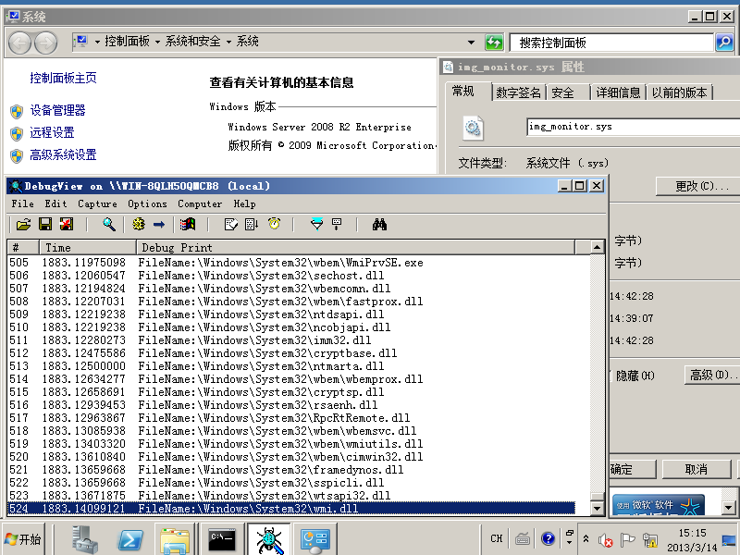This screenshot has height=555, width=740.
Task: Switch to the 详细信息 tab
Action: coord(618,92)
